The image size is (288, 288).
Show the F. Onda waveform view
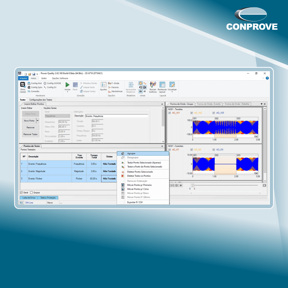click(114, 83)
